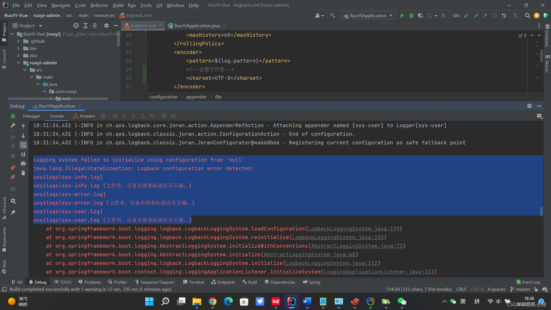This screenshot has height=310, width=551.
Task: Clear console with trash icon
Action: point(23,173)
